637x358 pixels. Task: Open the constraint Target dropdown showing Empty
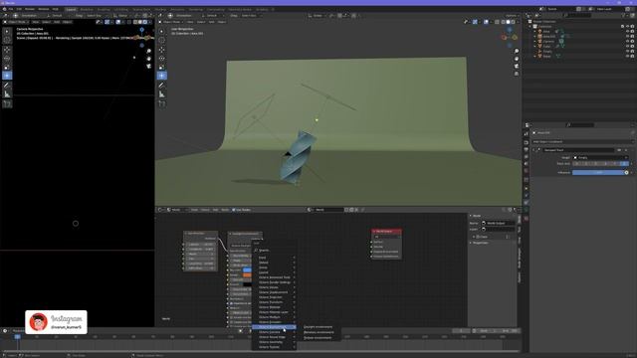coord(600,157)
